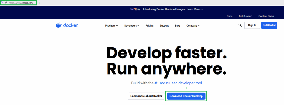Expand the Company menu
Image resolution: width=284 pixels, height=105 pixels.
click(193, 26)
